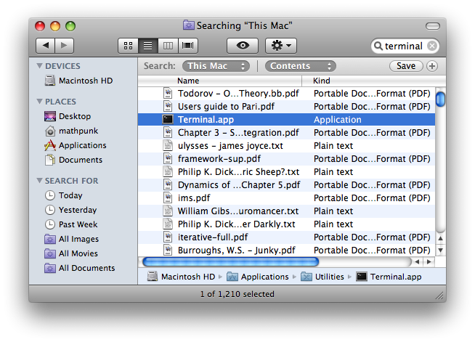Open Quick Look with the eye button
Screen dimensions: 475x342
pyautogui.click(x=243, y=46)
